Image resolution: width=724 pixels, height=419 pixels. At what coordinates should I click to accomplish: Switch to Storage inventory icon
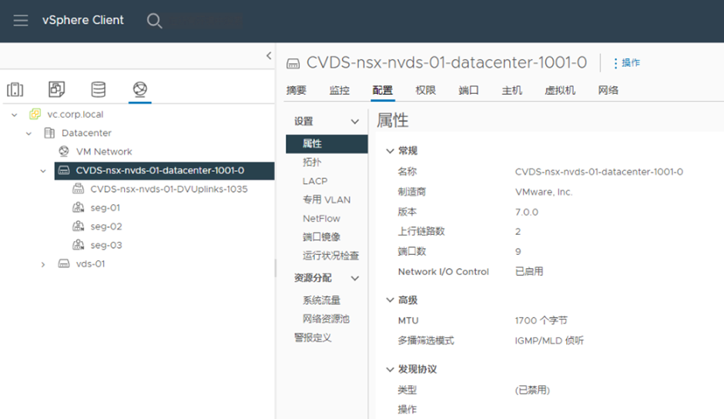pyautogui.click(x=99, y=89)
